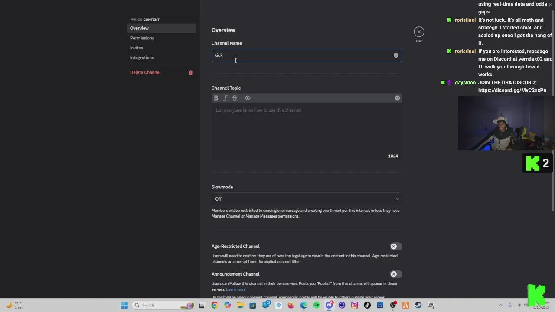Open Task View from the taskbar

[201, 305]
